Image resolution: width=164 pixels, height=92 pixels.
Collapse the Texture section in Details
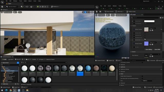coord(131,26)
